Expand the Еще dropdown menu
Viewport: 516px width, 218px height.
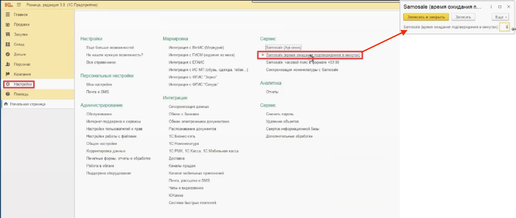pyautogui.click(x=500, y=17)
